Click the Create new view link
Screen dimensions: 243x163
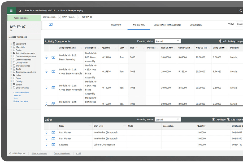[21, 92]
